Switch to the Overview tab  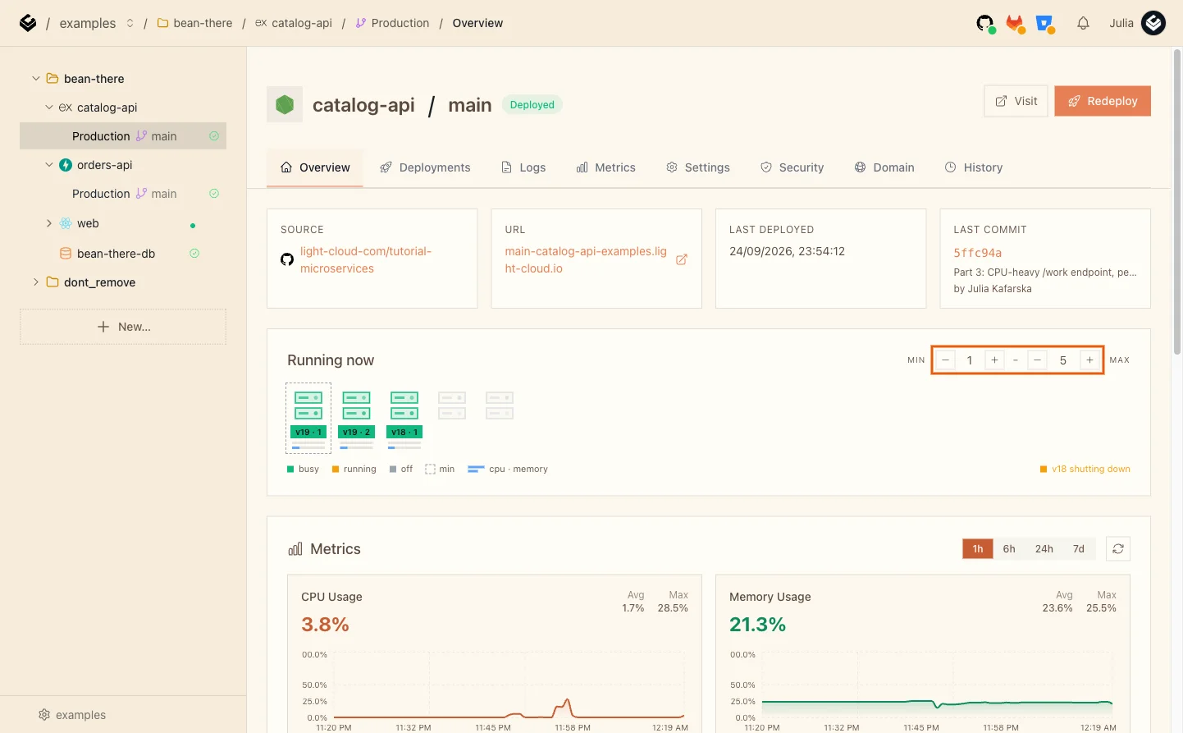point(315,167)
